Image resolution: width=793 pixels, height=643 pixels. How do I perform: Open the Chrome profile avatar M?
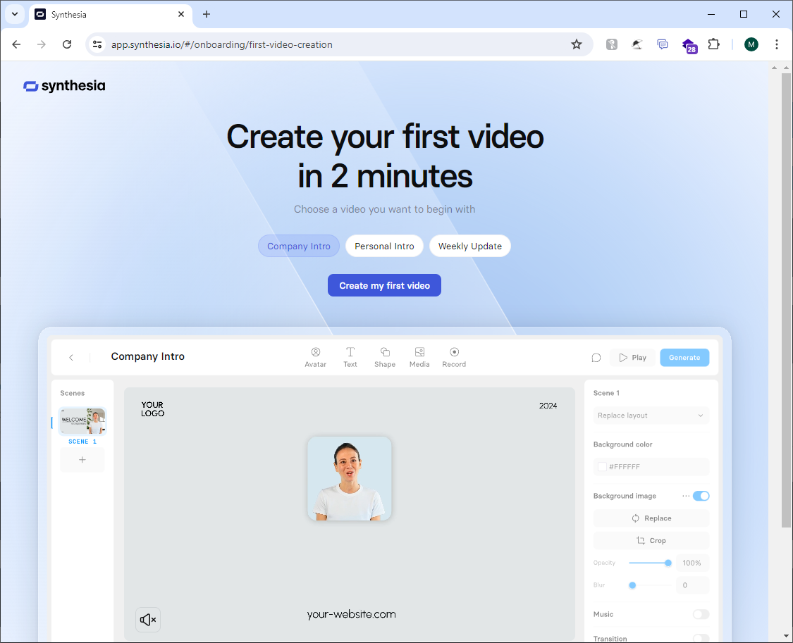point(751,44)
